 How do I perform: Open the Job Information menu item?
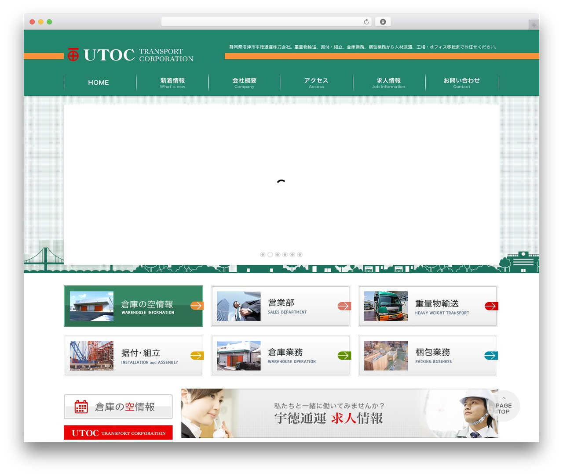(389, 83)
